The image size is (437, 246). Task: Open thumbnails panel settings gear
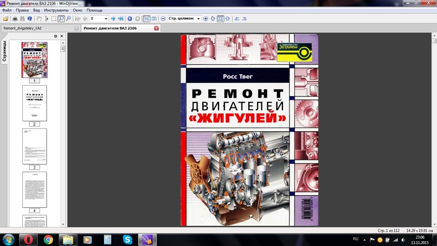(56, 36)
